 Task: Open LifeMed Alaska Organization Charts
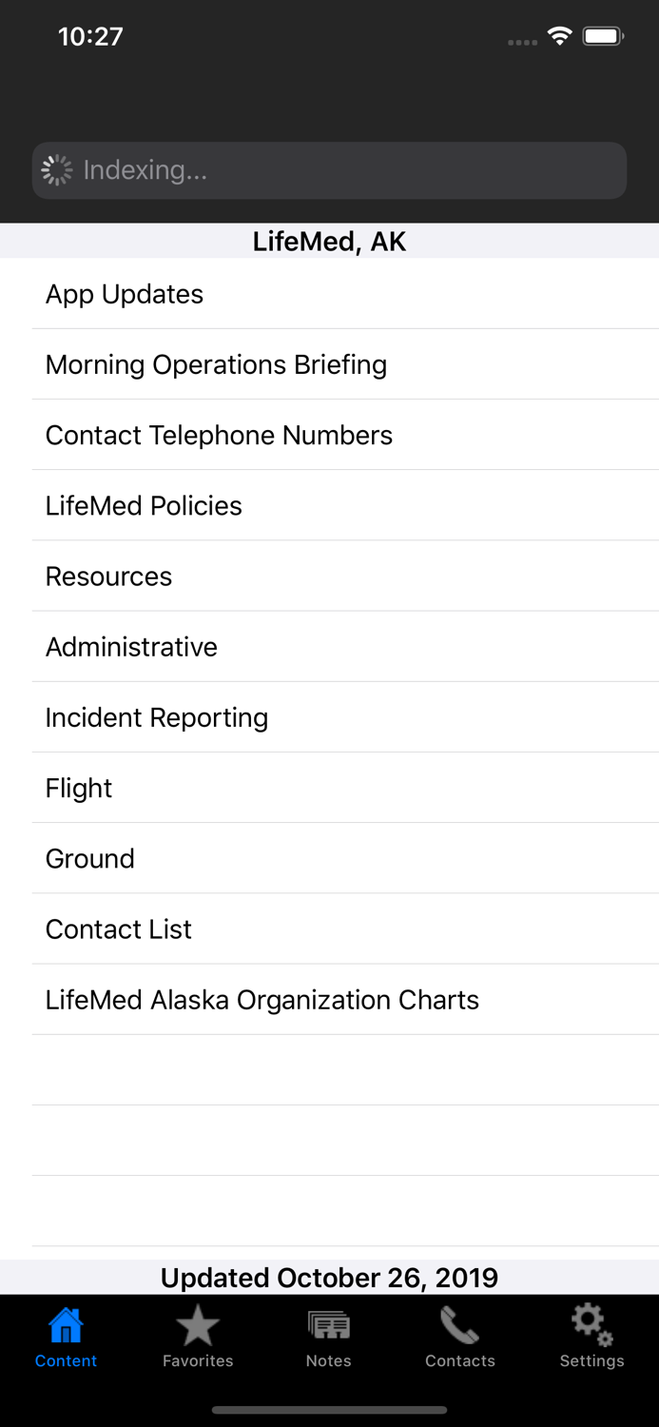262,1000
